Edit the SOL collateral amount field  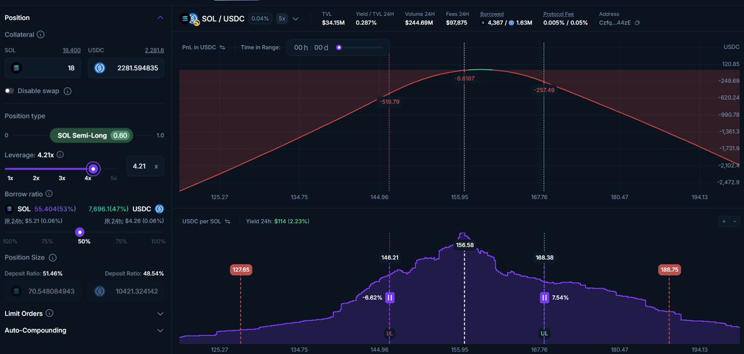click(43, 68)
